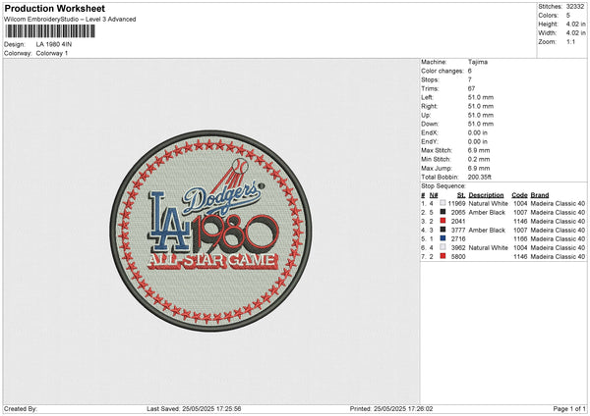Click the "N#" column header
This screenshot has width=590, height=416.
coord(434,195)
